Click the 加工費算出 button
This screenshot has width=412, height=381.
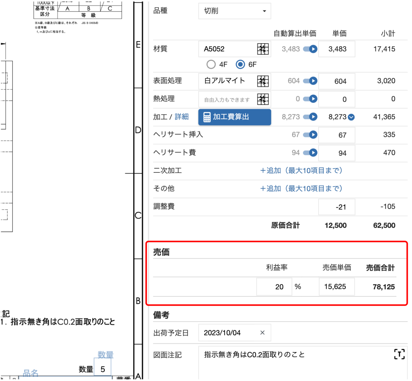pyautogui.click(x=235, y=117)
